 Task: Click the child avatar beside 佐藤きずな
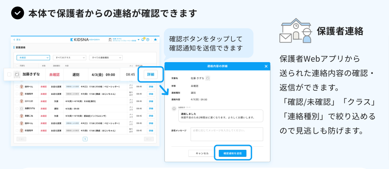(x=208, y=78)
